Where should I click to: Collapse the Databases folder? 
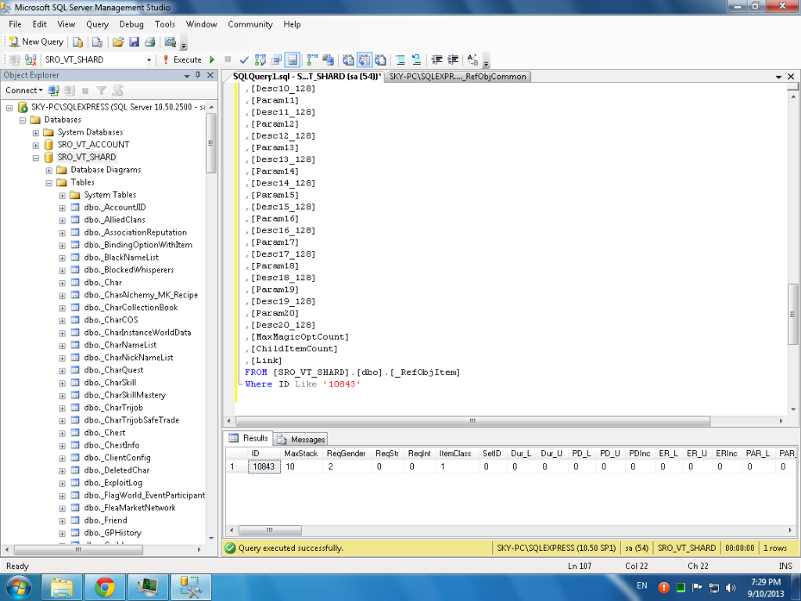23,120
